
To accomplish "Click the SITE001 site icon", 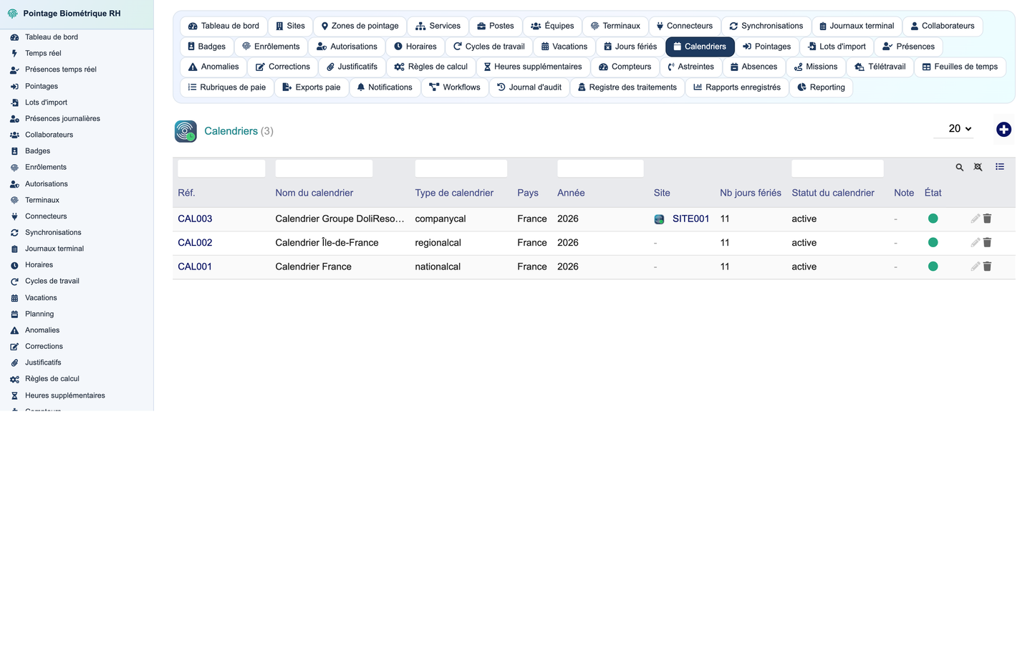I will click(659, 219).
